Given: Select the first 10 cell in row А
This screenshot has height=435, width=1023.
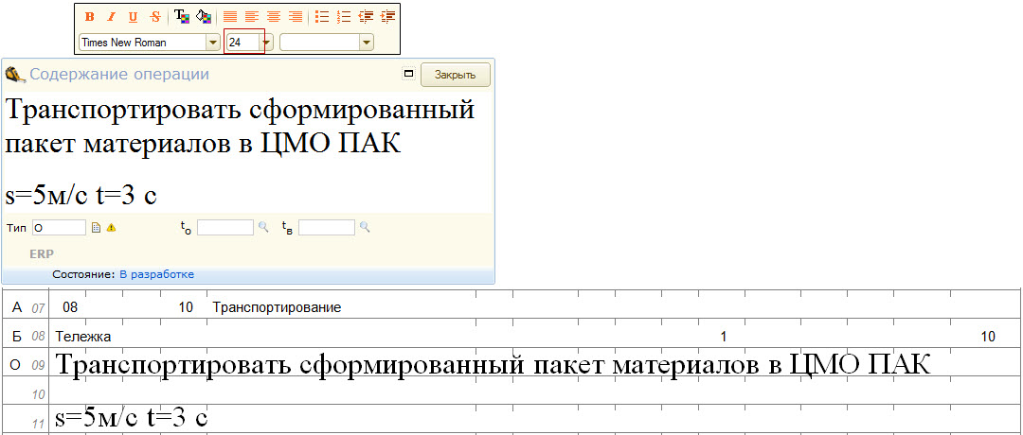Looking at the screenshot, I should click(x=186, y=307).
